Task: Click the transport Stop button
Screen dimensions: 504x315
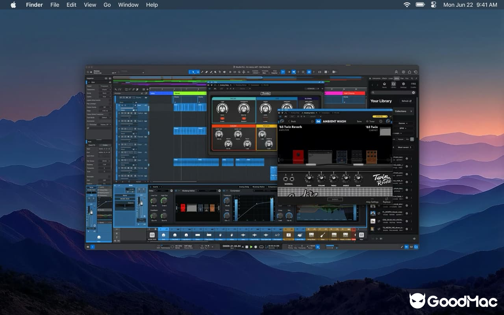Action: click(246, 247)
